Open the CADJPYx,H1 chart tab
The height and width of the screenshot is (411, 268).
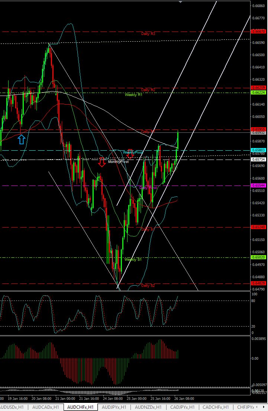pos(183,407)
